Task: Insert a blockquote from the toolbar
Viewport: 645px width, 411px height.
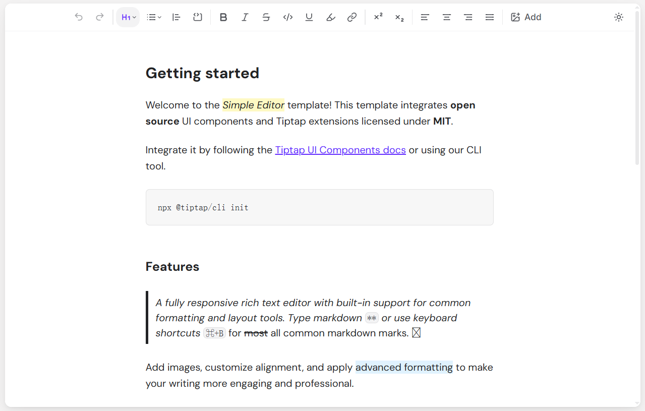Action: (176, 17)
